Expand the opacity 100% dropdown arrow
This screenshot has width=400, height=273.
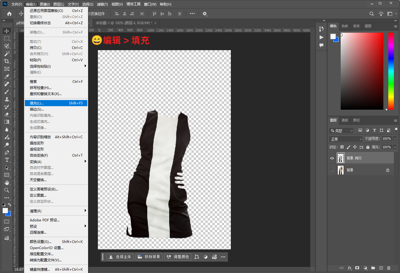click(395, 139)
